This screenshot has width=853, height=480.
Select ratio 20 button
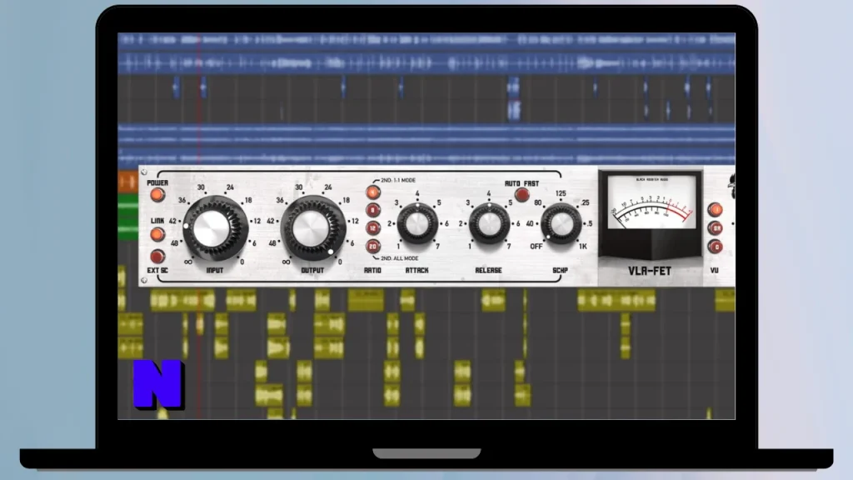372,246
